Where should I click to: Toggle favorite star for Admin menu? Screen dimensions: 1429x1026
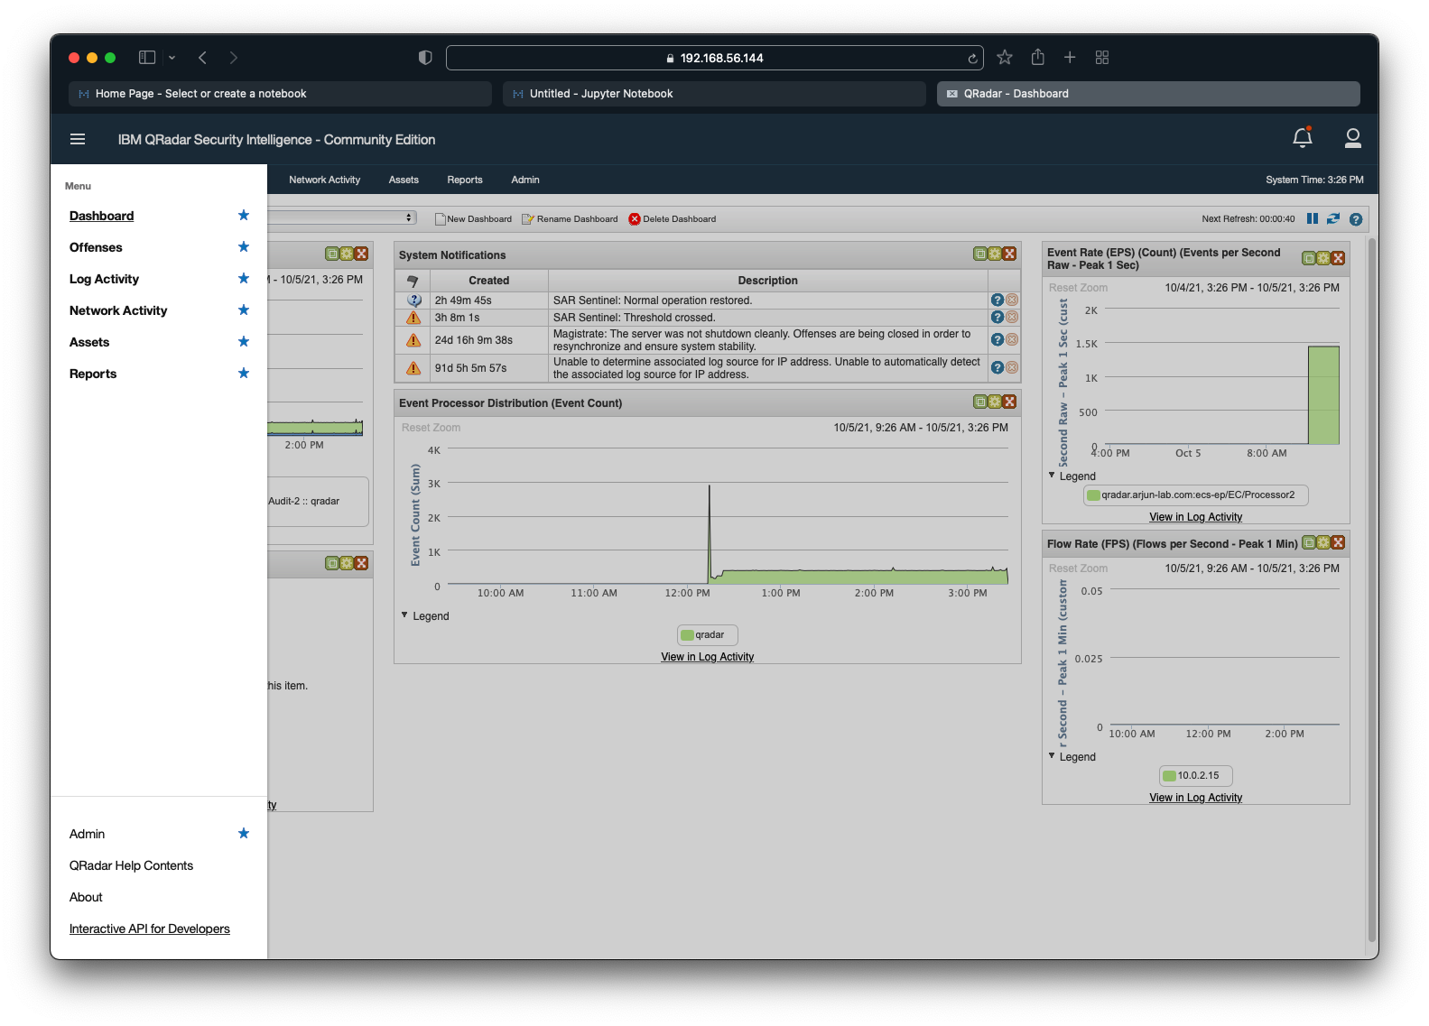243,834
